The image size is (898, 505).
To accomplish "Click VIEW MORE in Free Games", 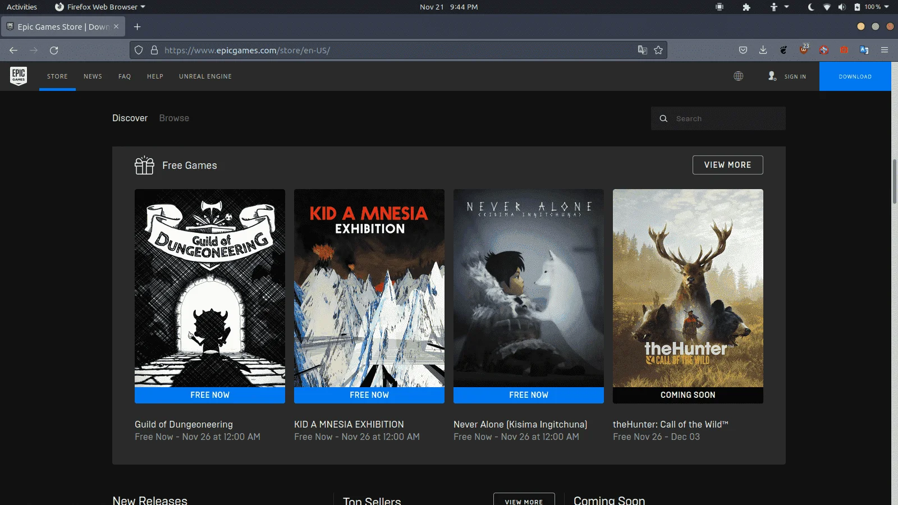I will [728, 165].
